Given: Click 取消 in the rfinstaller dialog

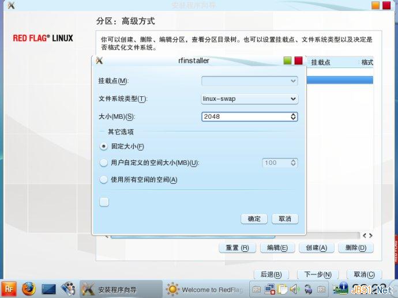Looking at the screenshot, I should point(285,219).
